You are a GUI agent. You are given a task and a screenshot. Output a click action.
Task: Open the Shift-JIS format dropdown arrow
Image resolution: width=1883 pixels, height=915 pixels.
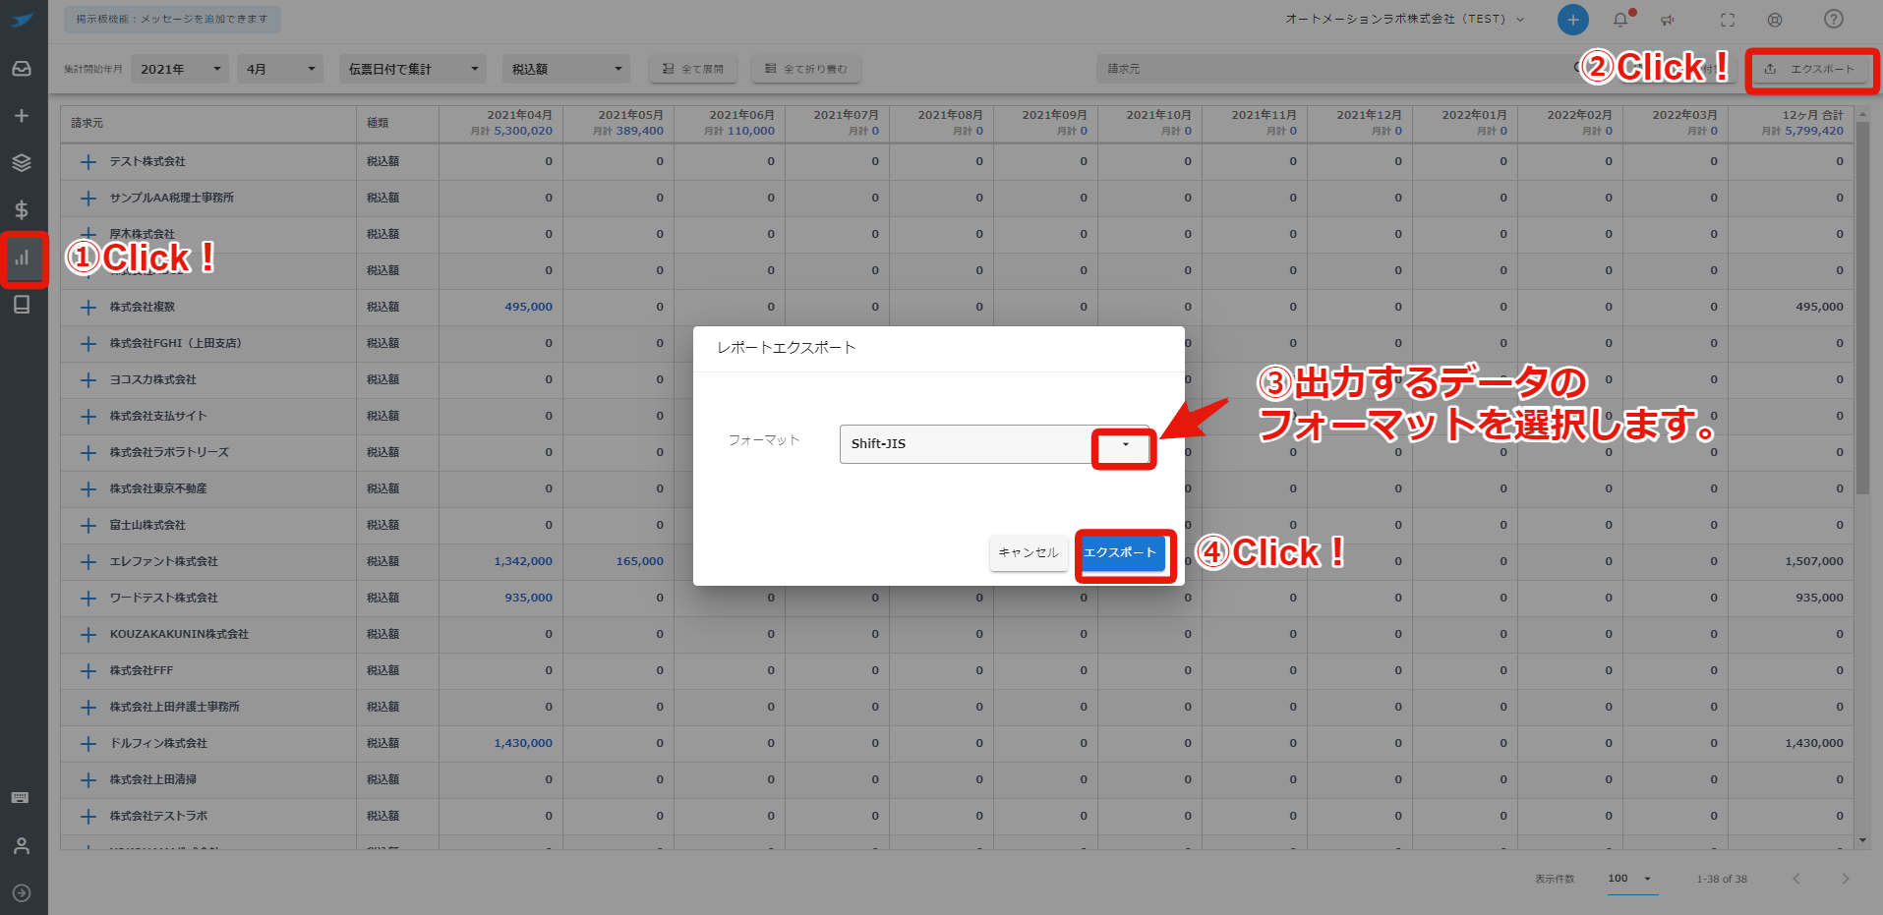pos(1125,444)
